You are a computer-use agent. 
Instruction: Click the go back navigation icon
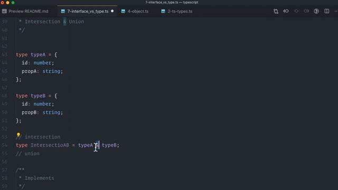coord(286,11)
